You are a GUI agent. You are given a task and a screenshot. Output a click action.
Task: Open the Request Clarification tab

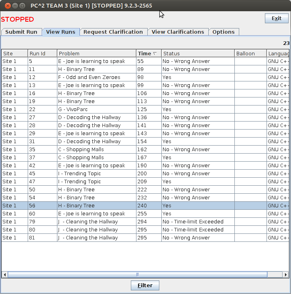coord(113,32)
